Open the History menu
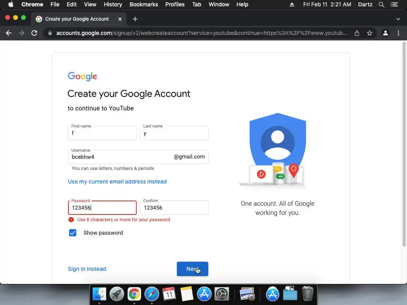The height and width of the screenshot is (305, 407). click(x=113, y=4)
